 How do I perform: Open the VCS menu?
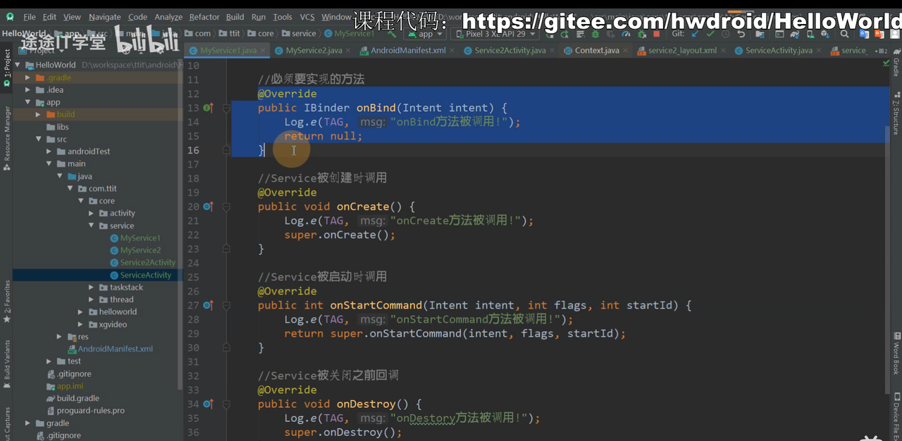[307, 17]
